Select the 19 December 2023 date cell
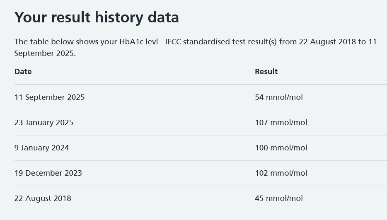 48,173
